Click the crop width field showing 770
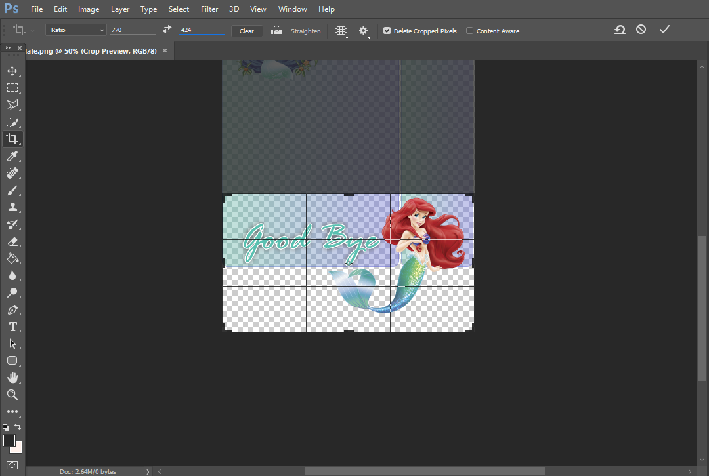Viewport: 709px width, 476px height. 133,30
